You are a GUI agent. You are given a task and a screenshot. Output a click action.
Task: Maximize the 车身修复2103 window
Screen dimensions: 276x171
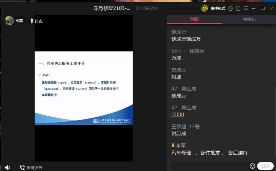(x=263, y=8)
